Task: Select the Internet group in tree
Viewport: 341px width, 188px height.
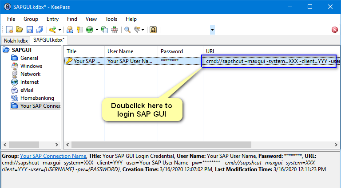Action: [x=29, y=82]
